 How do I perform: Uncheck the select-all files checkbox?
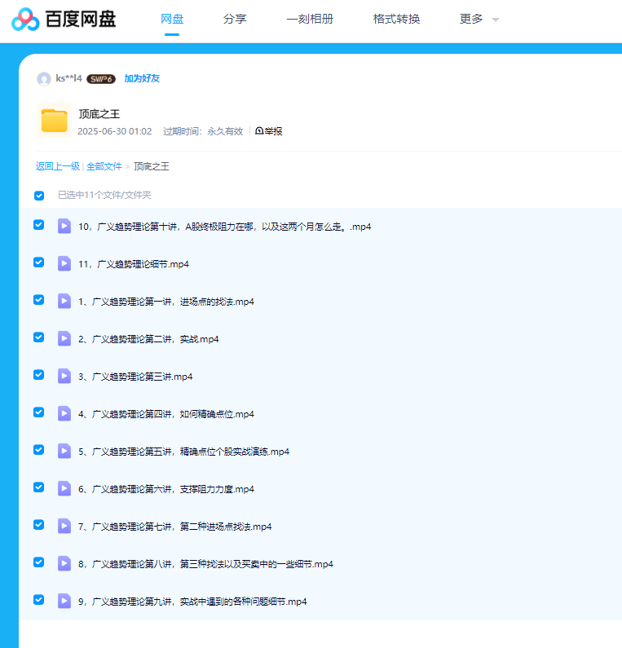tap(39, 196)
